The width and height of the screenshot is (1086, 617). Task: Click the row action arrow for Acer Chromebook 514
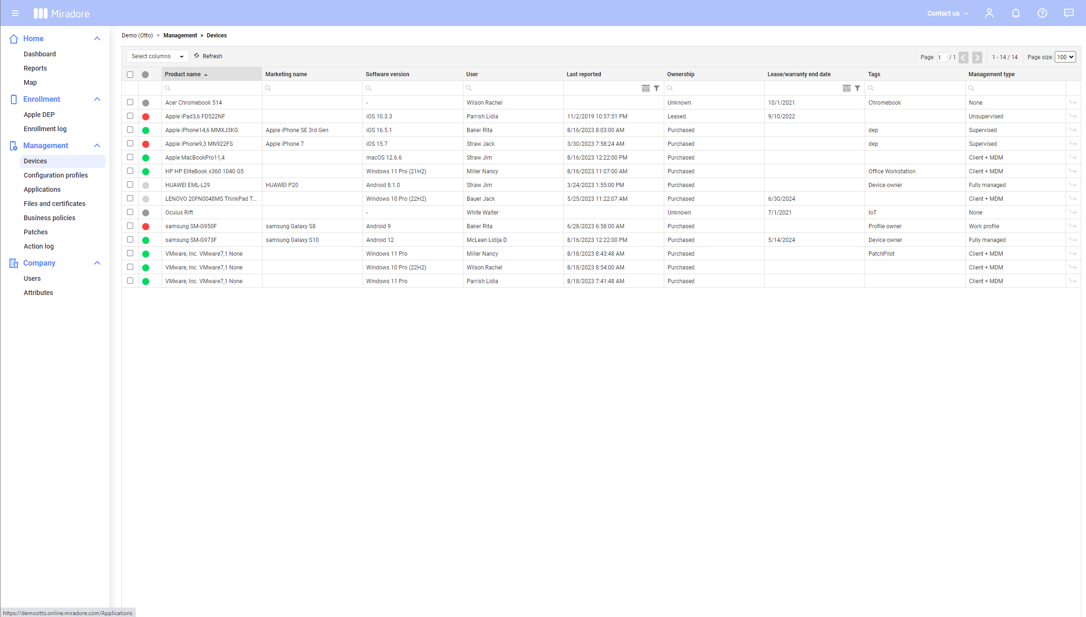pos(1073,102)
